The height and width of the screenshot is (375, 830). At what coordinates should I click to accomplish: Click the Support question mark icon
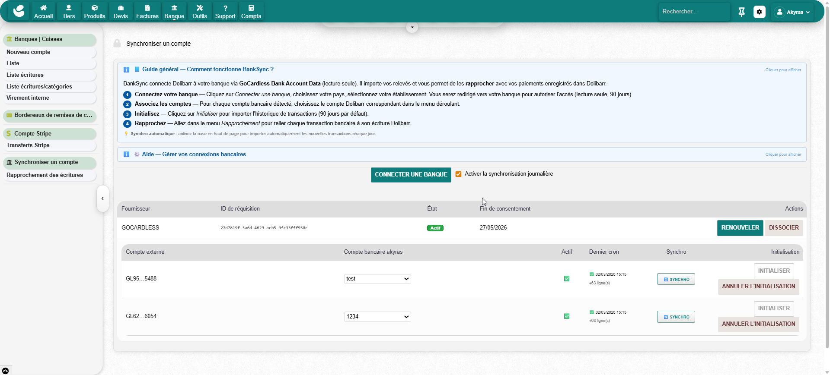pyautogui.click(x=225, y=8)
